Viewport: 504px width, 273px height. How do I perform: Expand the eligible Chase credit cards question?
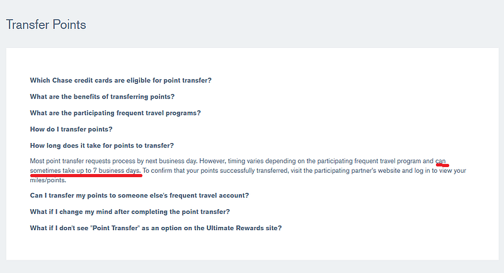120,81
